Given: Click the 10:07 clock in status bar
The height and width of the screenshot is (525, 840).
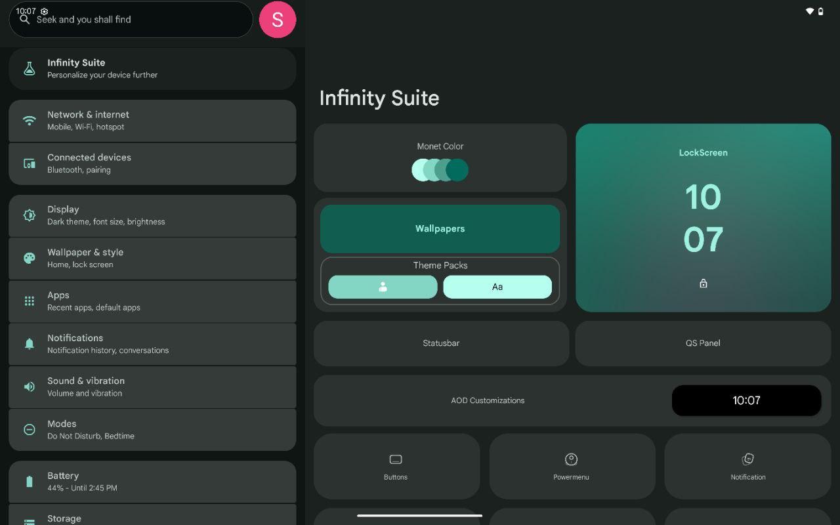Looking at the screenshot, I should pyautogui.click(x=26, y=11).
